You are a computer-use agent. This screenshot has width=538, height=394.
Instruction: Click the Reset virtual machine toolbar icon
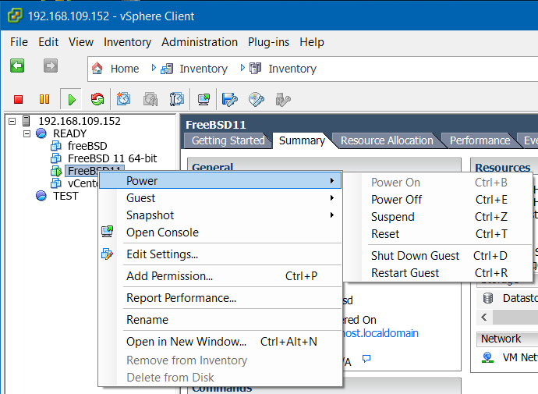coord(97,100)
